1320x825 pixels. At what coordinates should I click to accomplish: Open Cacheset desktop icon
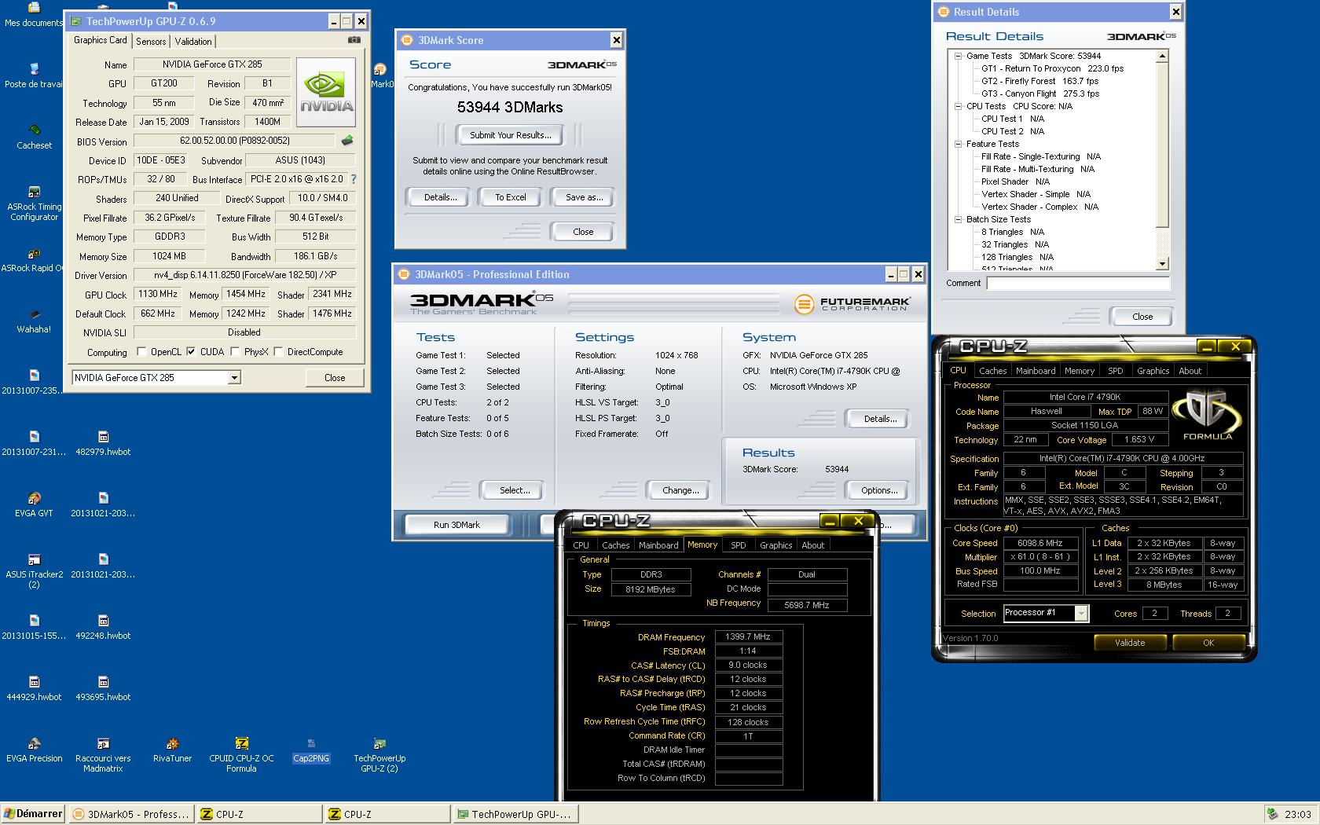tap(34, 137)
